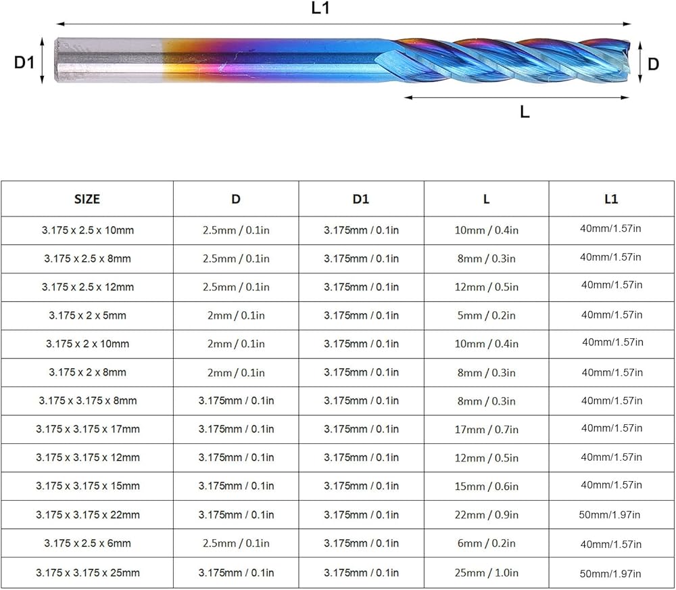Image resolution: width=676 pixels, height=590 pixels.
Task: Select the D1 column header in the table
Action: 361,199
